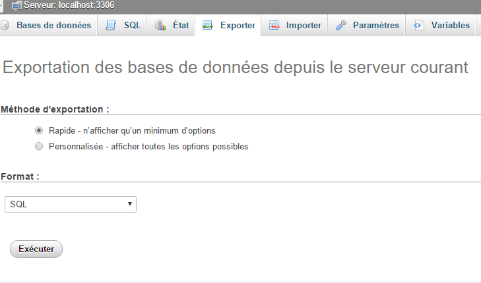Click the database cylinder icon
Screen dimensions: 481x283
(x=5, y=26)
